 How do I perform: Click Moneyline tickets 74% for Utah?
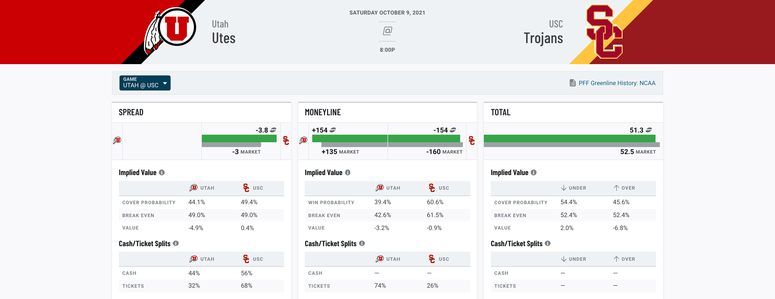(380, 286)
